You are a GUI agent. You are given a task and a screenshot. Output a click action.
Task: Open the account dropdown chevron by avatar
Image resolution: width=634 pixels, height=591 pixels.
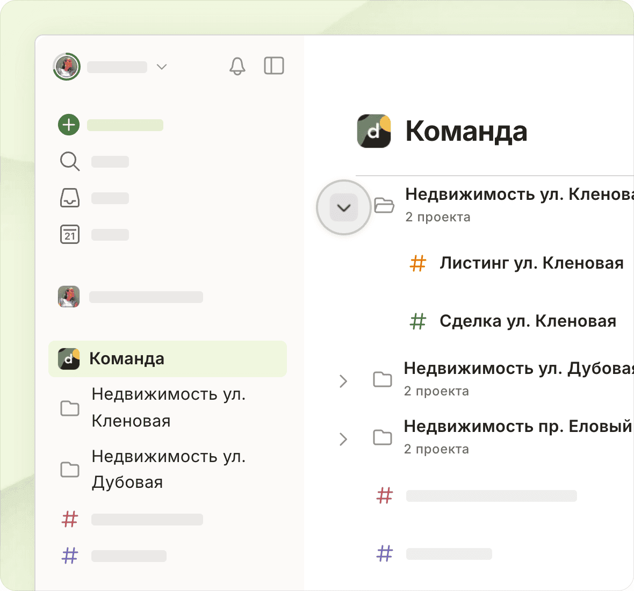tap(161, 67)
